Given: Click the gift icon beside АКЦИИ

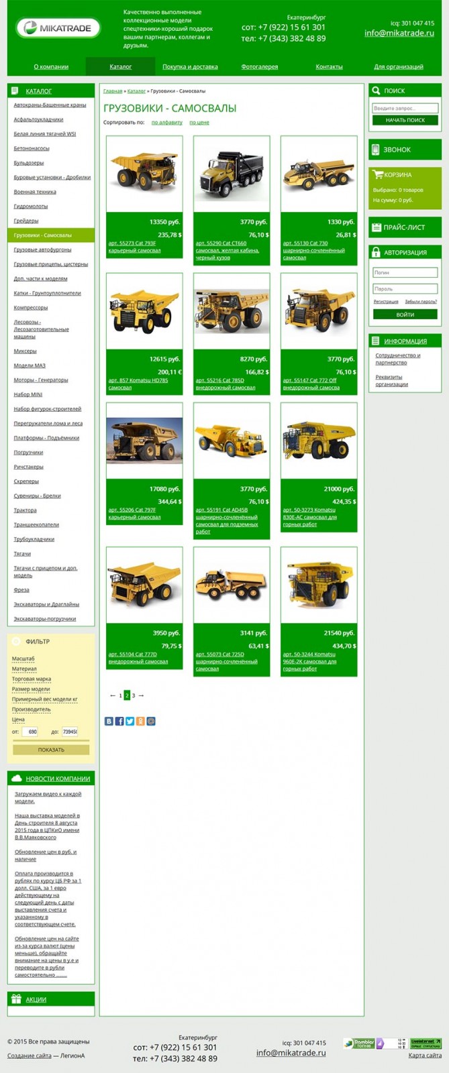Looking at the screenshot, I should click(x=16, y=999).
